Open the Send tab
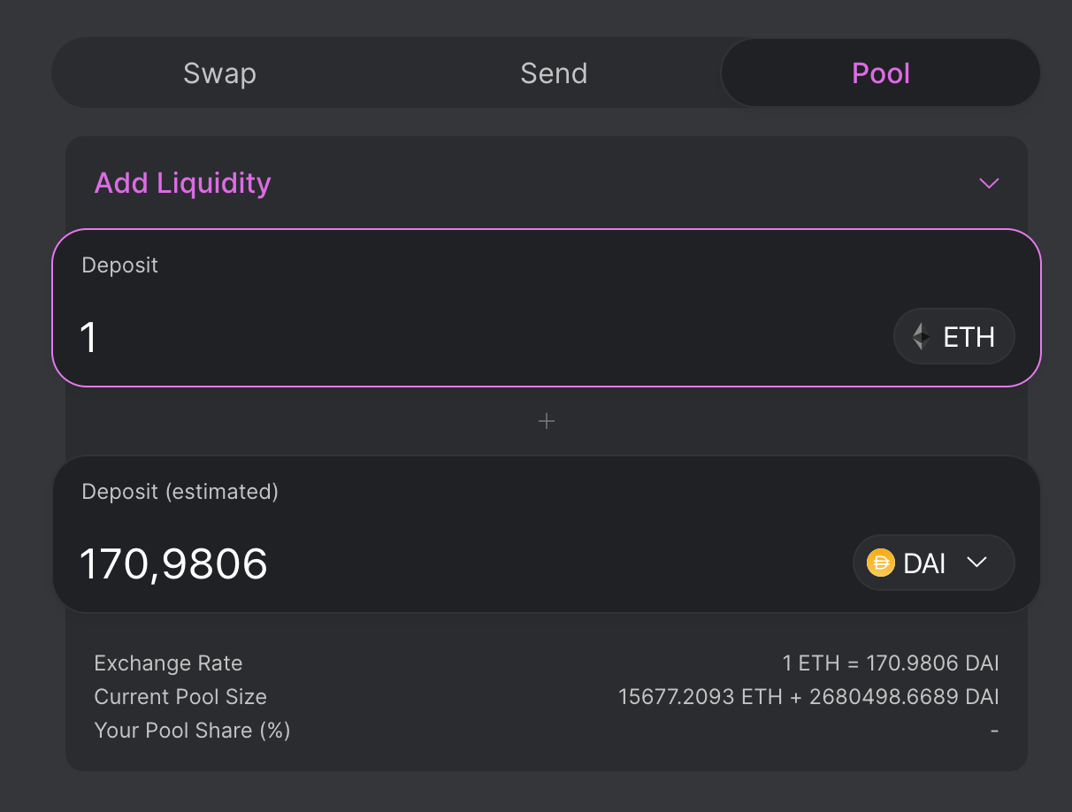The image size is (1072, 812). point(554,73)
